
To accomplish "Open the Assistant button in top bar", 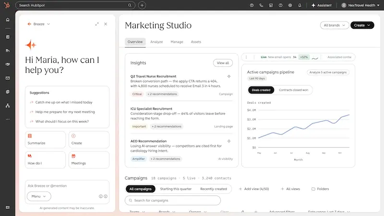I will point(321,5).
